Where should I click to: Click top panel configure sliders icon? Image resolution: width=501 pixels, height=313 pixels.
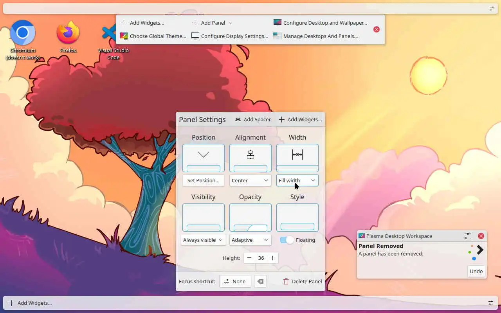coord(492,8)
